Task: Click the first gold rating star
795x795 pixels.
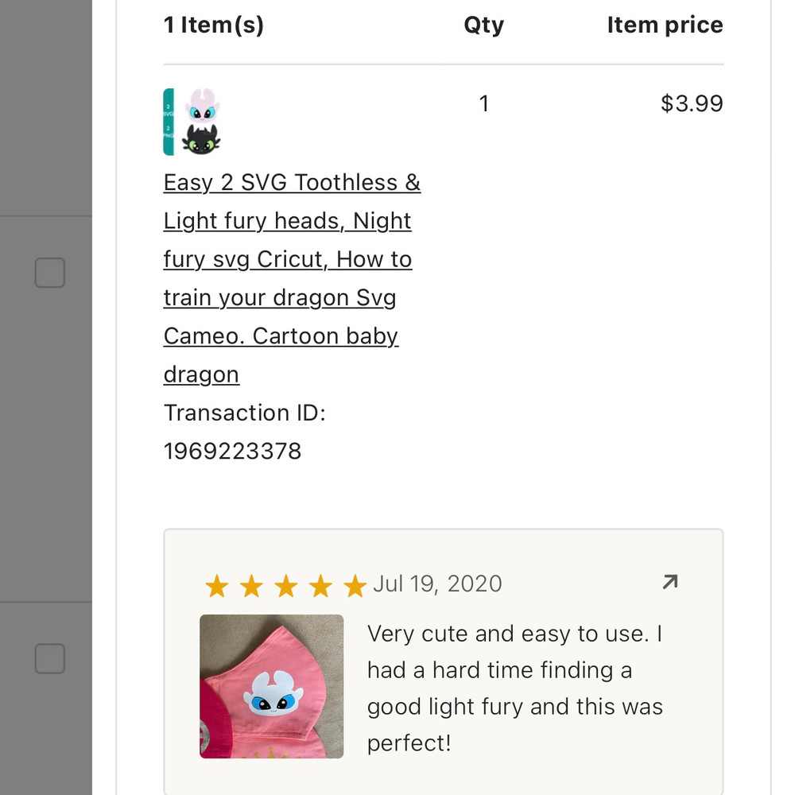Action: click(216, 588)
